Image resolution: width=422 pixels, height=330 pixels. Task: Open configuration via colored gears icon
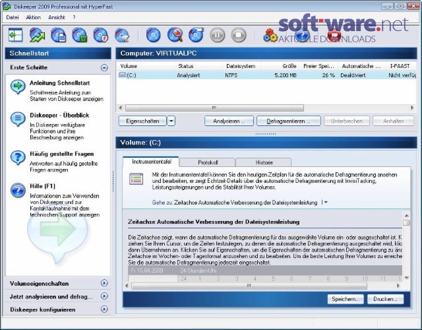(270, 36)
